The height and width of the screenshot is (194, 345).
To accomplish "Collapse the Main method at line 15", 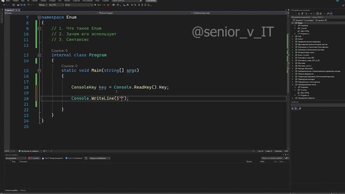I will pos(39,71).
